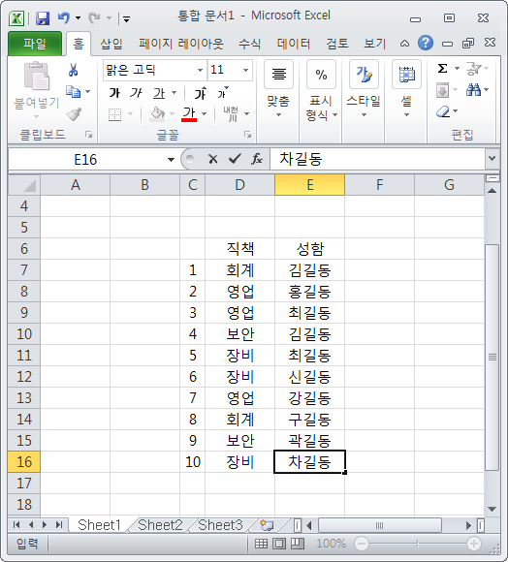Expand the Name Box dropdown arrow
508x562 pixels.
pos(171,160)
